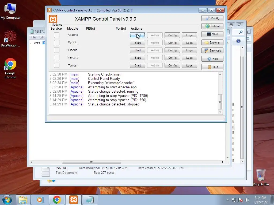The image size is (274, 205).
Task: Click the XAMPP title bar icon
Action: [x=50, y=10]
